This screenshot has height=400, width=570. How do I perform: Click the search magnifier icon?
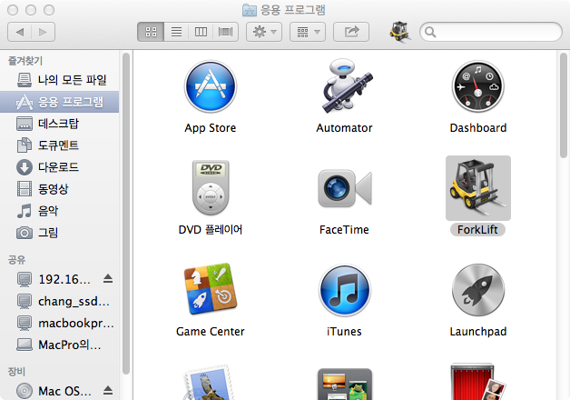pyautogui.click(x=430, y=32)
